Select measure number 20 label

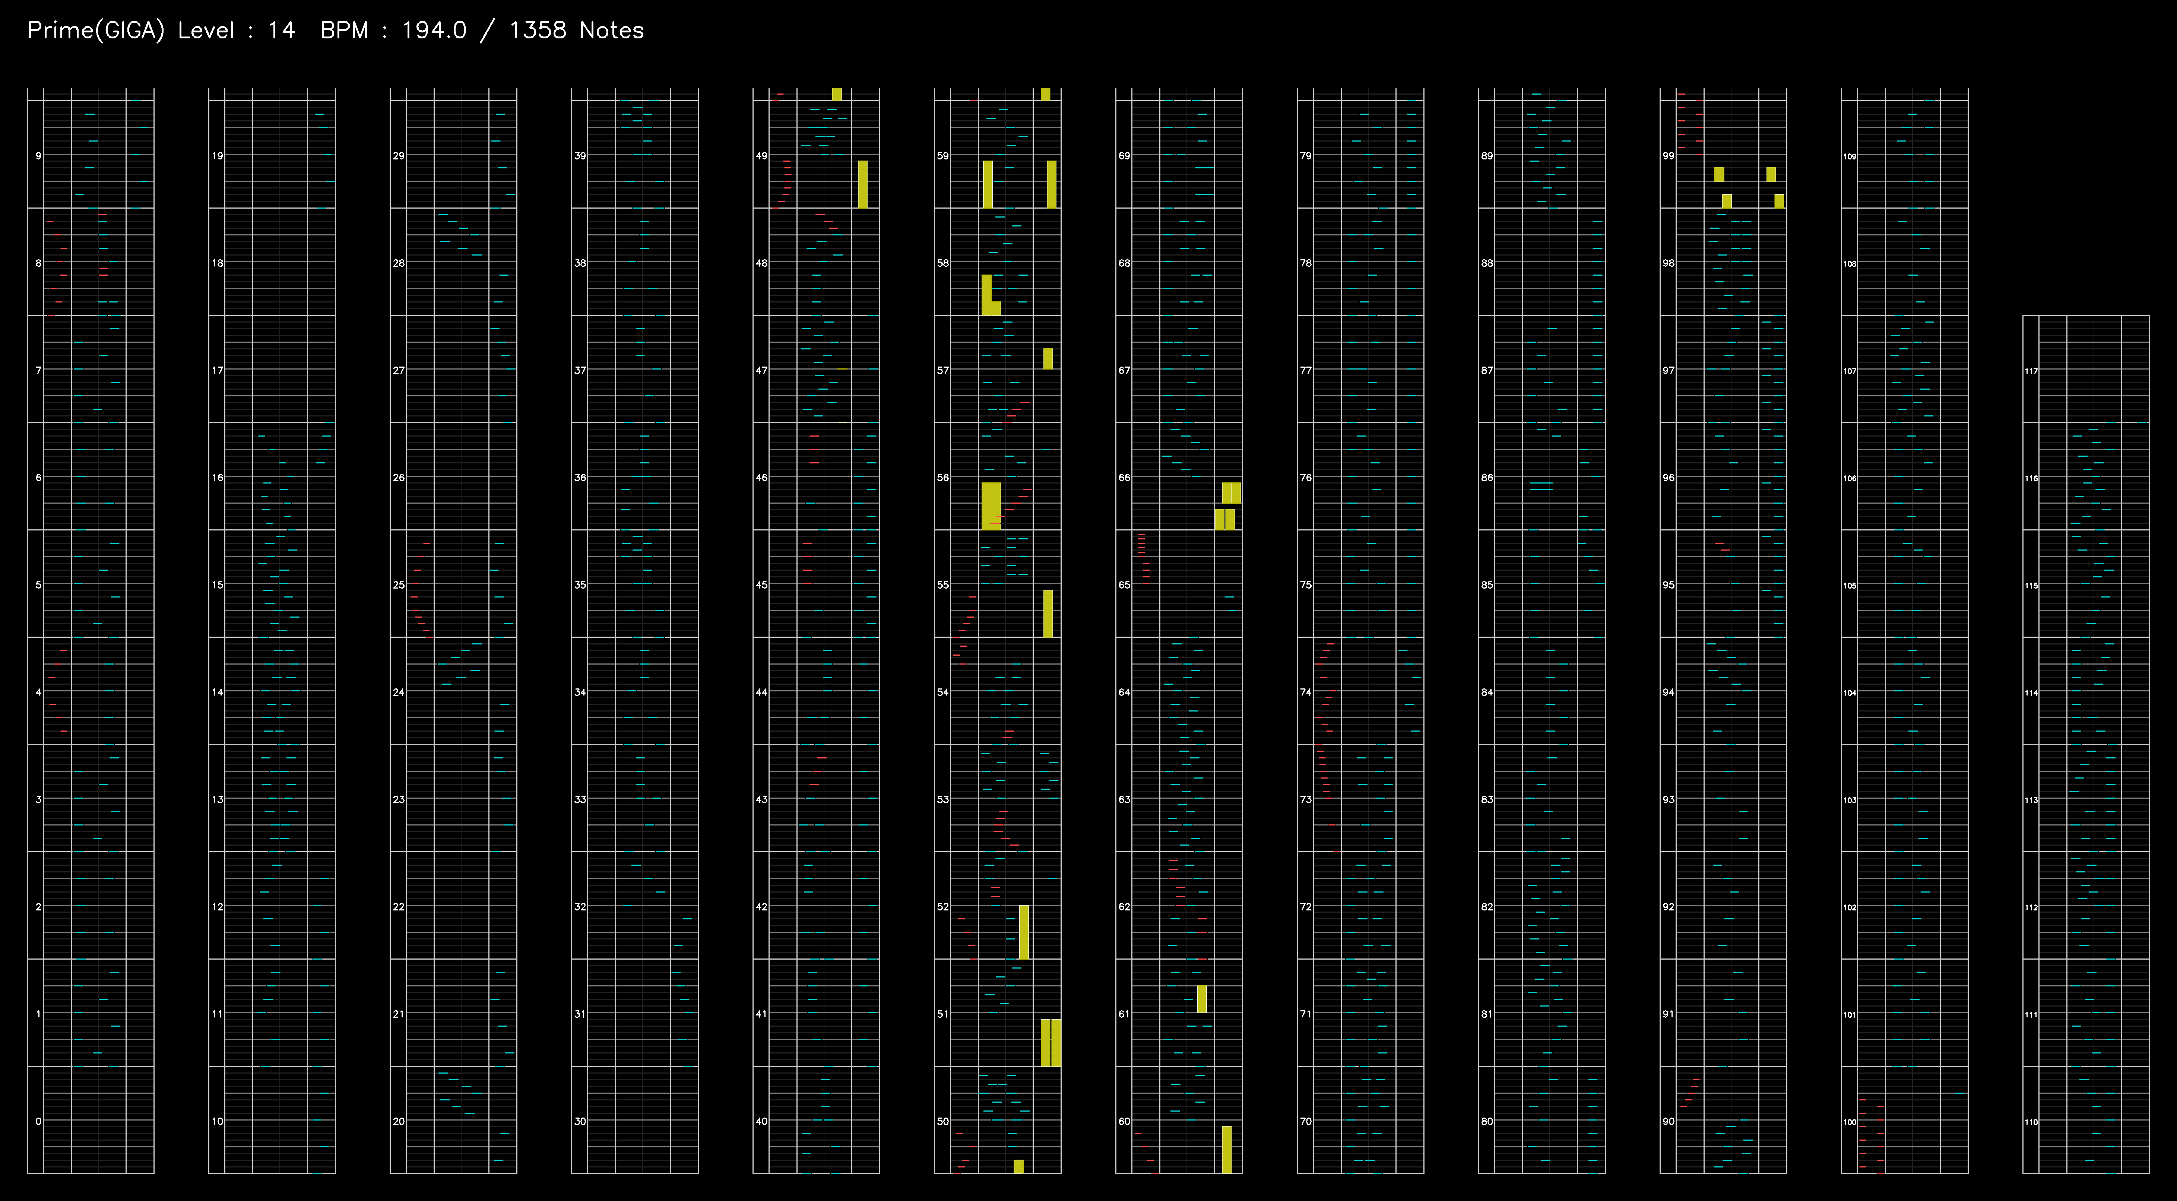click(399, 1121)
